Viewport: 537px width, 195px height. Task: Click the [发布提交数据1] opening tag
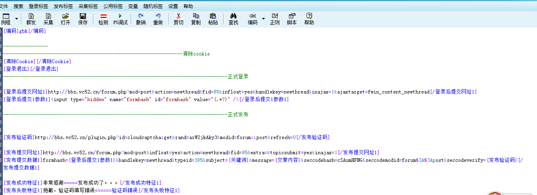[23, 160]
